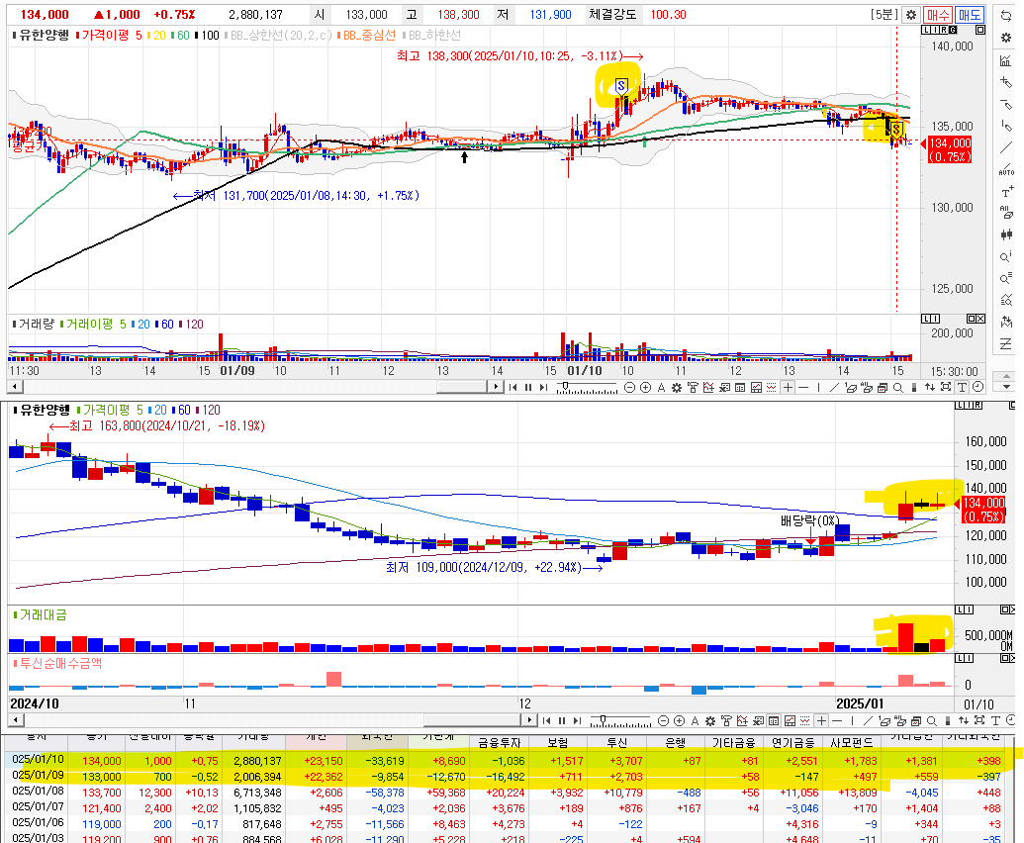Viewport: 1024px width, 843px height.
Task: Toggle the T text icon in upper chart toolbar
Action: click(962, 387)
